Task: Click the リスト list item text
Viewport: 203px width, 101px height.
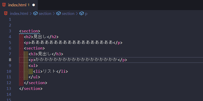Action: [x=49, y=71]
